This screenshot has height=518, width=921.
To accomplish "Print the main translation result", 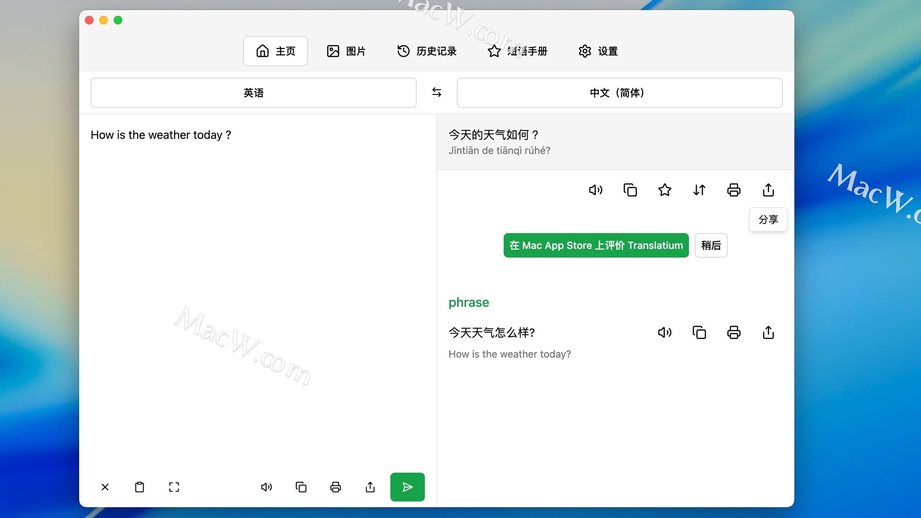I will pos(733,190).
